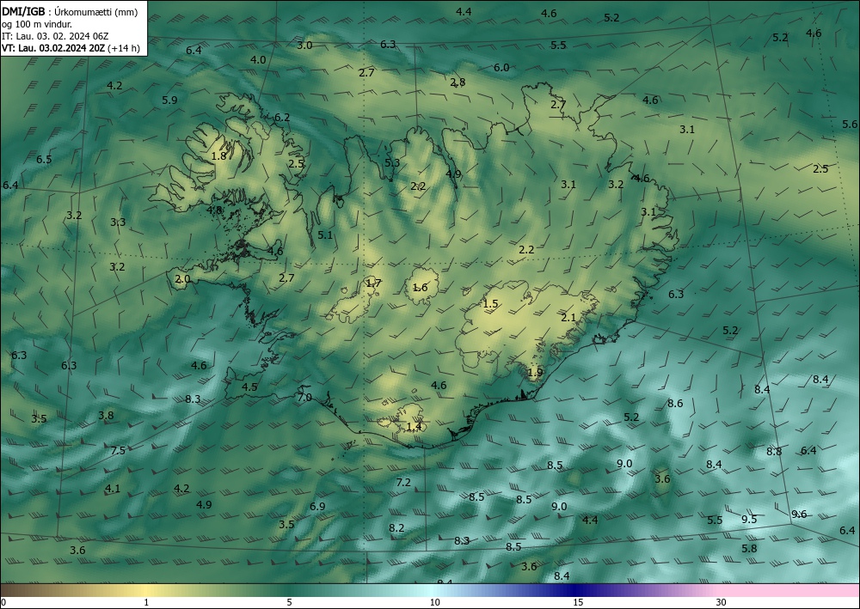This screenshot has width=860, height=609.
Task: Select the 3.3 value label
Action: (x=118, y=222)
